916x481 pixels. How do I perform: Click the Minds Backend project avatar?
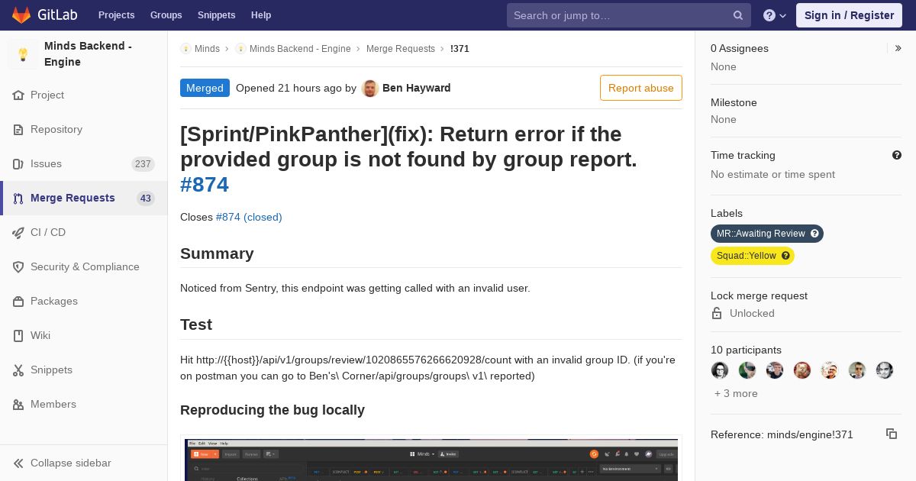tap(23, 54)
